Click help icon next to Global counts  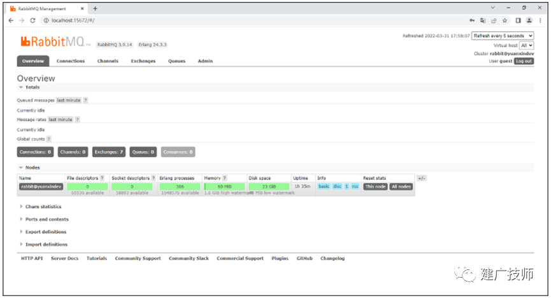tap(48, 139)
